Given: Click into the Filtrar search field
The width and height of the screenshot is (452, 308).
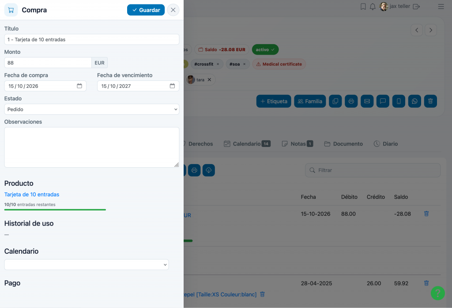Looking at the screenshot, I should click(373, 170).
